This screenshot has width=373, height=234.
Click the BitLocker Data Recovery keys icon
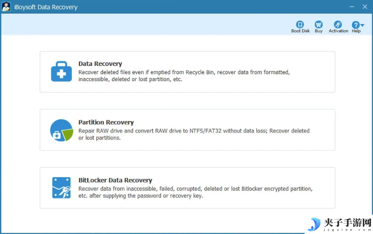point(61,188)
